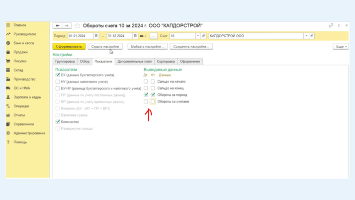Screen dimensions: 355x200
Task: Click the Сохранить настройки button
Action: (x=191, y=46)
